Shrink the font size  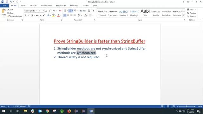[49, 11]
